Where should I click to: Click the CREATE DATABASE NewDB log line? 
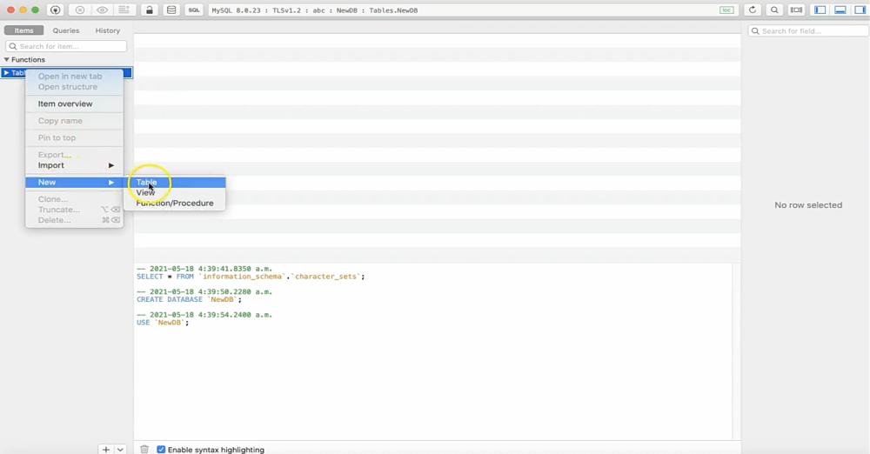189,299
